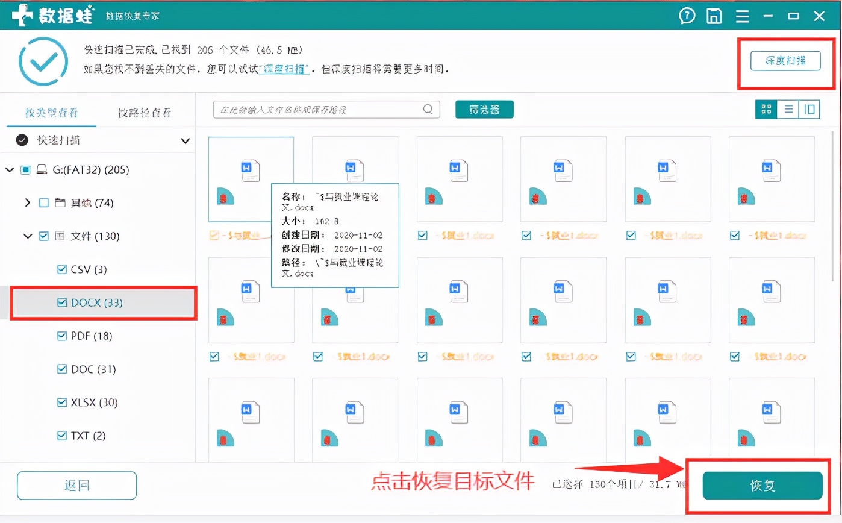The height and width of the screenshot is (523, 842).
Task: Click the save/home icon beside help
Action: 714,17
